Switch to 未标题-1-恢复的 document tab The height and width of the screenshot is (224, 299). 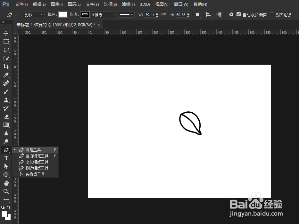[x=56, y=25]
